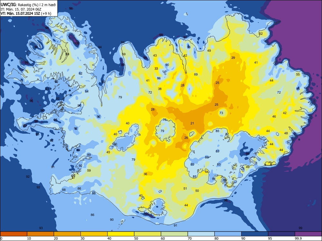This screenshot has height=241, width=322.
Task: Click the '52' humidity value on the map
Action: [261, 34]
